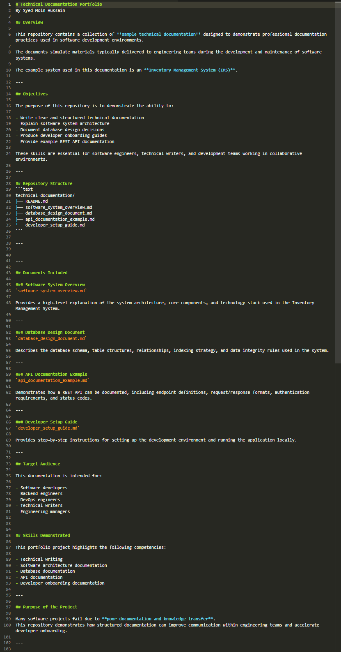This screenshot has height=652, width=341.
Task: Click 'README.md' in the code block
Action: point(37,201)
